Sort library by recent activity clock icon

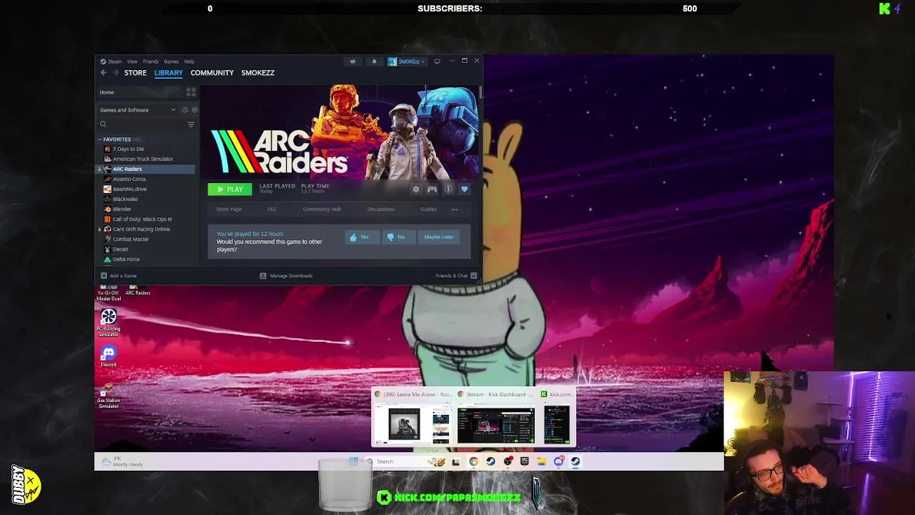(x=184, y=109)
